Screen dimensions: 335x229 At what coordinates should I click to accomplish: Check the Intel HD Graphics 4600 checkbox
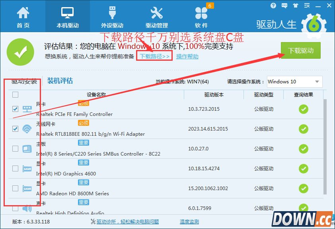coord(16,168)
